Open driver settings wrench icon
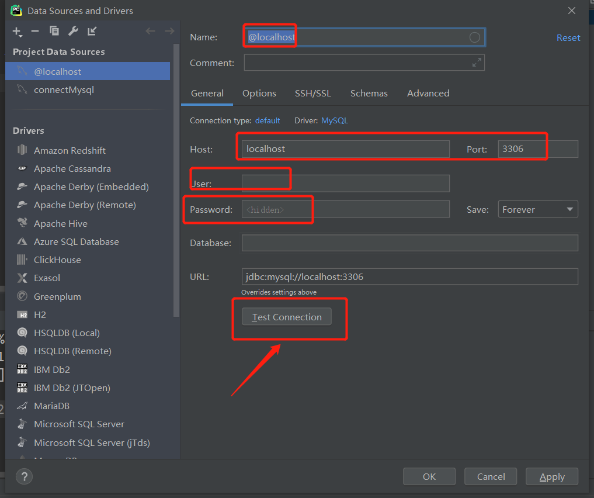Viewport: 594px width, 498px height. coord(73,31)
